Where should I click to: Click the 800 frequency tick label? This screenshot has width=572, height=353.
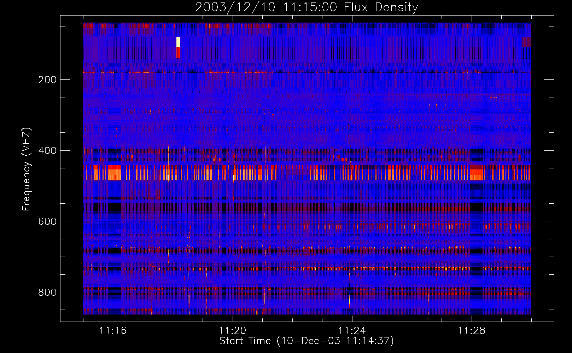point(47,292)
